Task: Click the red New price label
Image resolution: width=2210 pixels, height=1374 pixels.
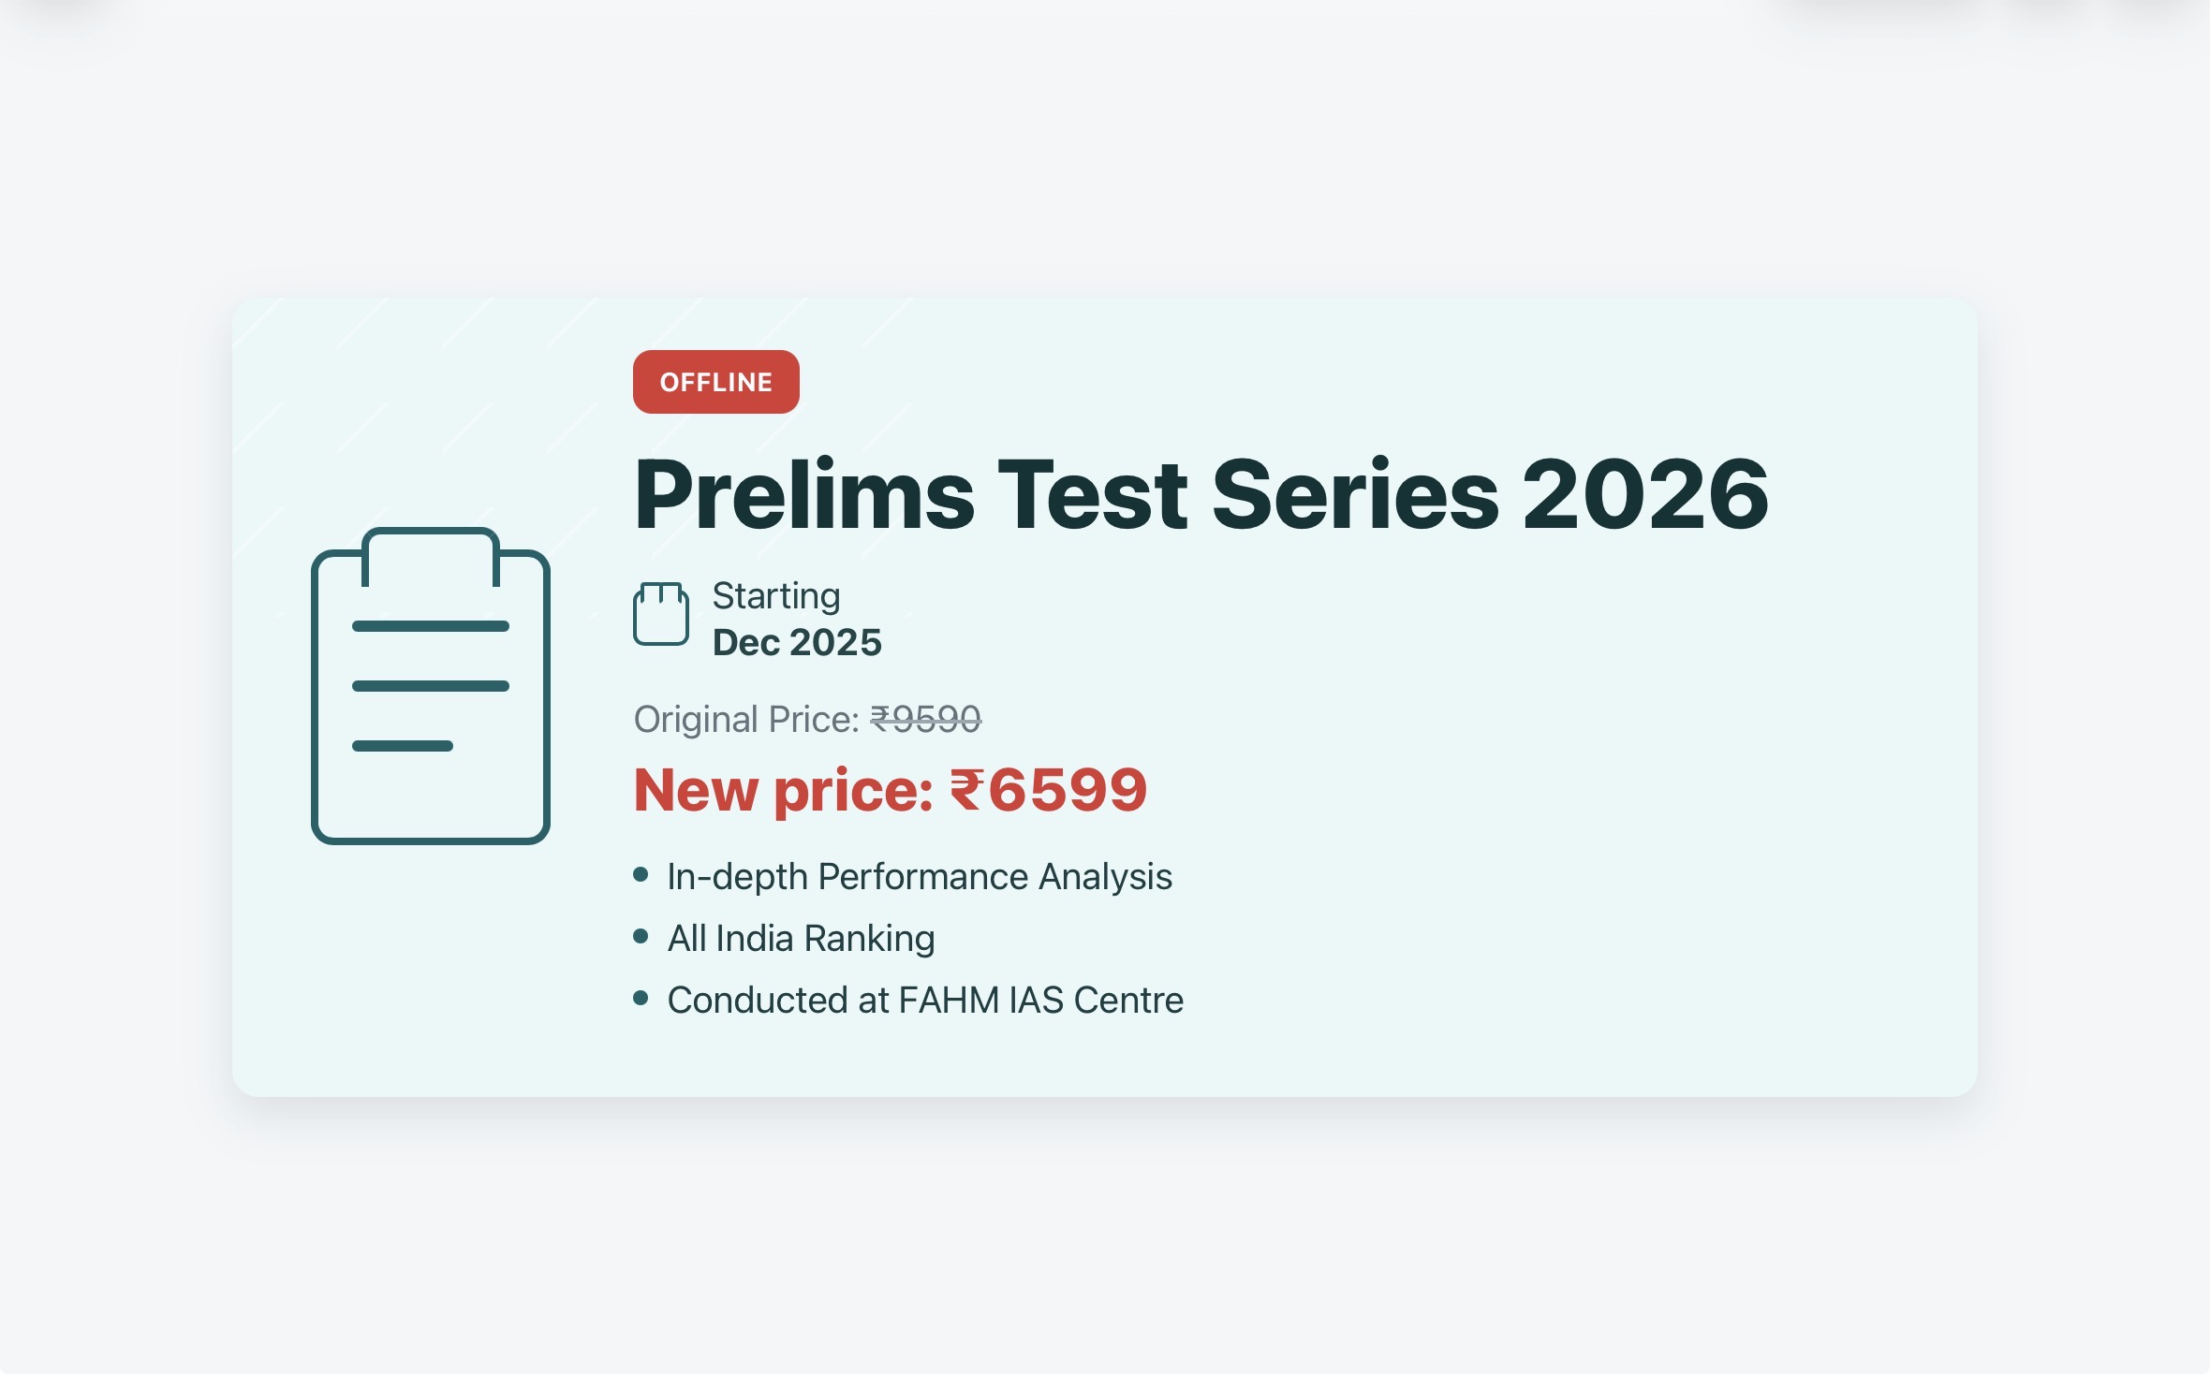Action: [x=783, y=790]
